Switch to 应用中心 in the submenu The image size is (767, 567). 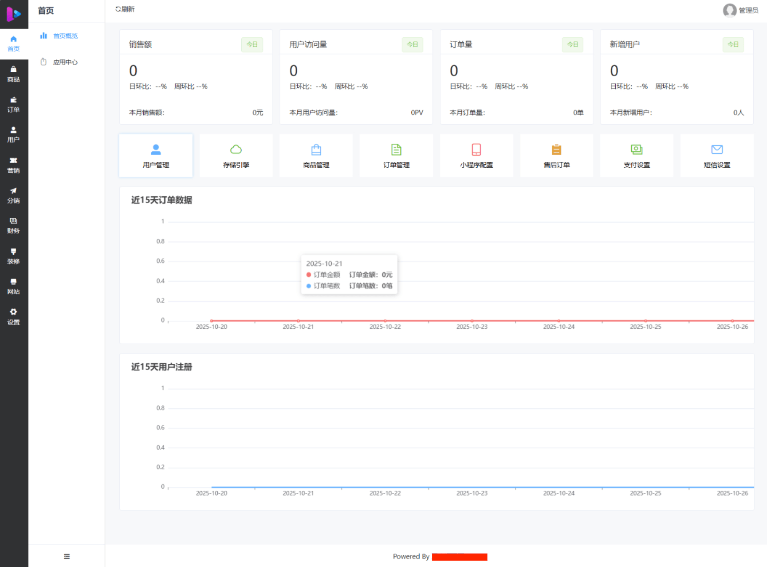coord(66,62)
